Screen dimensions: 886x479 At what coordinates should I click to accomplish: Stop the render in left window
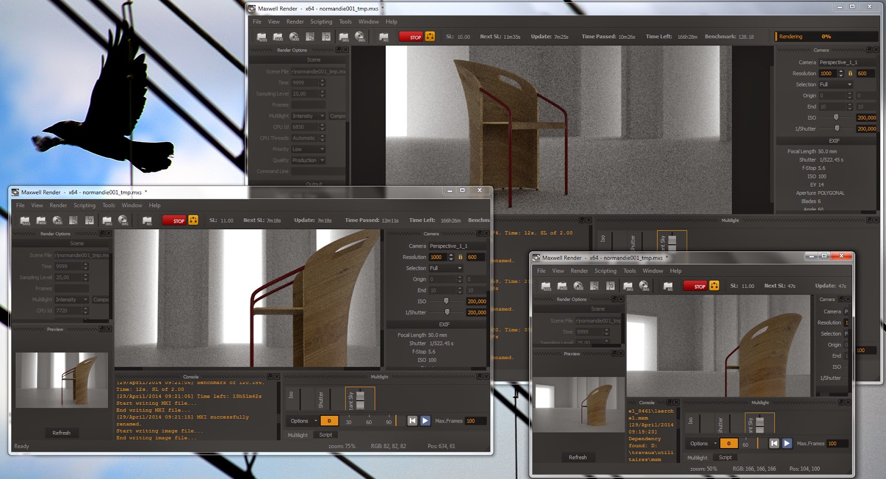[x=174, y=220]
